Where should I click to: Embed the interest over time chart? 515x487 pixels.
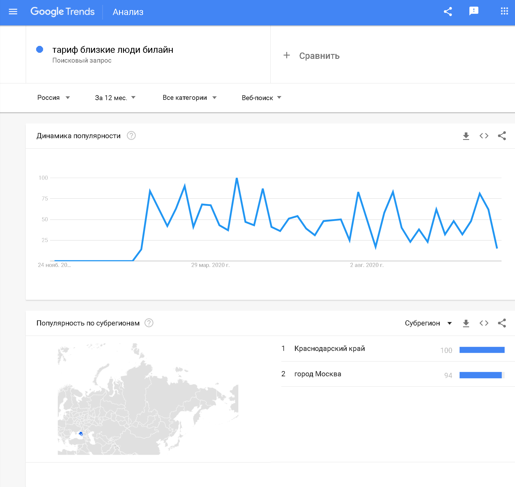pyautogui.click(x=484, y=136)
